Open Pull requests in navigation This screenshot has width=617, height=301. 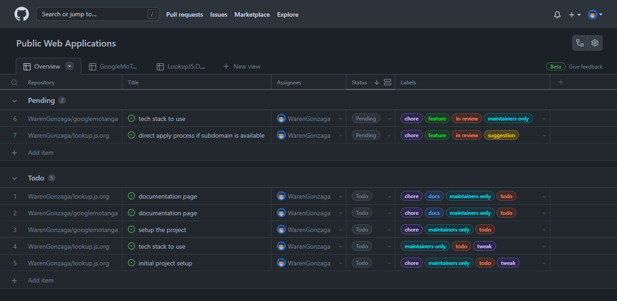[185, 14]
